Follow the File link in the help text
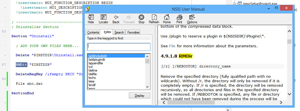 172,46
